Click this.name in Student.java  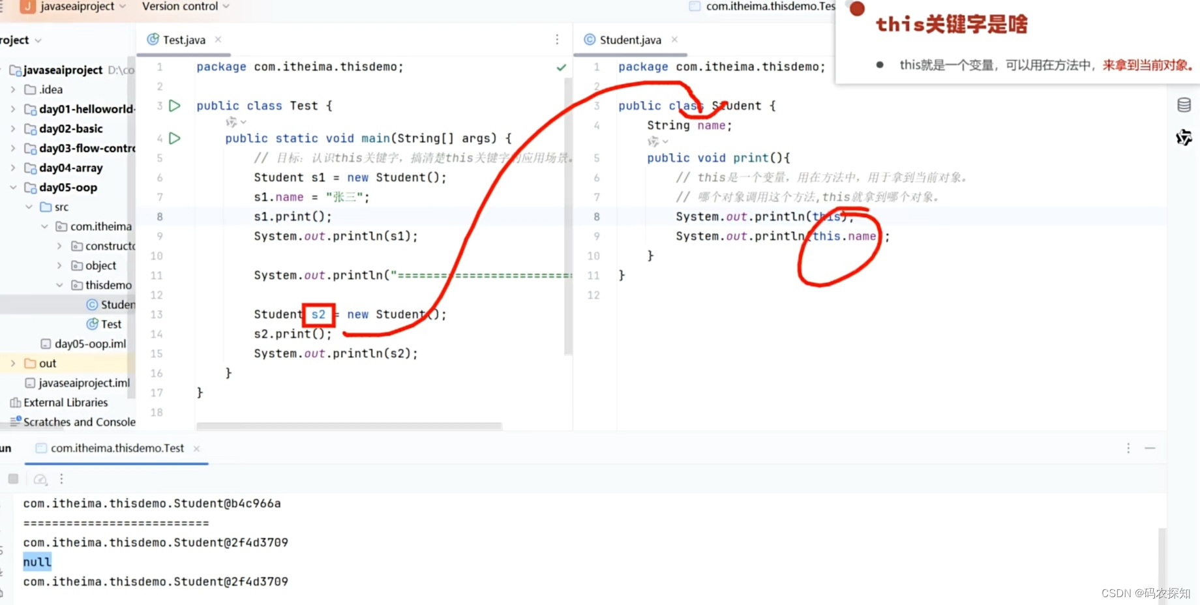tap(845, 236)
